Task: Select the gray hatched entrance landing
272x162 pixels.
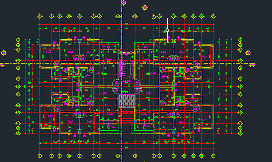Action: (x=127, y=101)
